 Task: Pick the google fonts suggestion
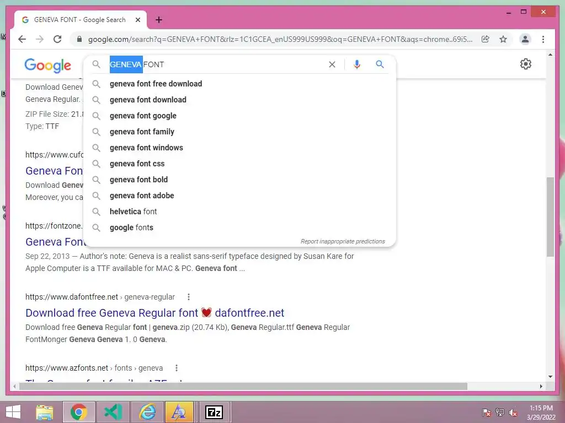tap(240, 227)
